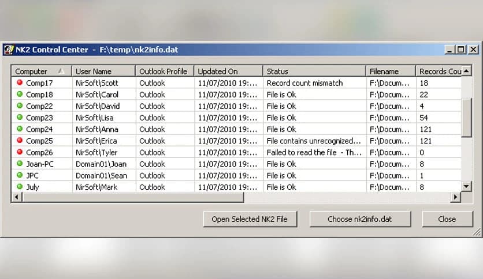
Task: Click the green status icon for Comp24
Action: click(x=20, y=129)
